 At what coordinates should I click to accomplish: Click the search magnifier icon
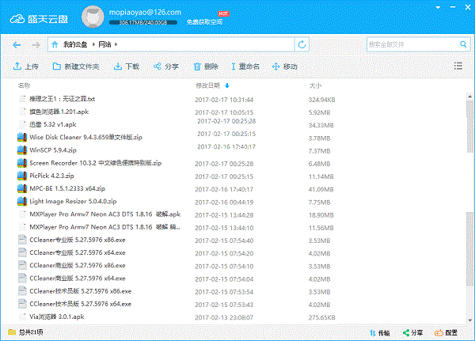coord(463,44)
